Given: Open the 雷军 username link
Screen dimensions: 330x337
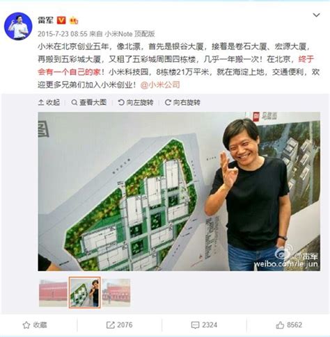Looking at the screenshot, I should coord(46,20).
